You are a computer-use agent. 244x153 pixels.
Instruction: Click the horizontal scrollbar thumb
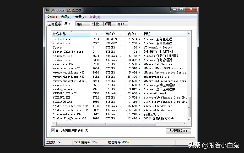(x=106, y=124)
